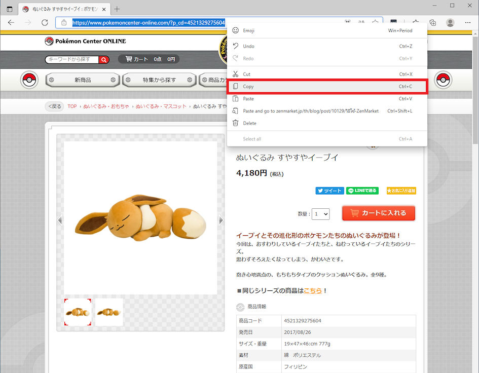Open Settings and more three-dot menu

point(468,23)
